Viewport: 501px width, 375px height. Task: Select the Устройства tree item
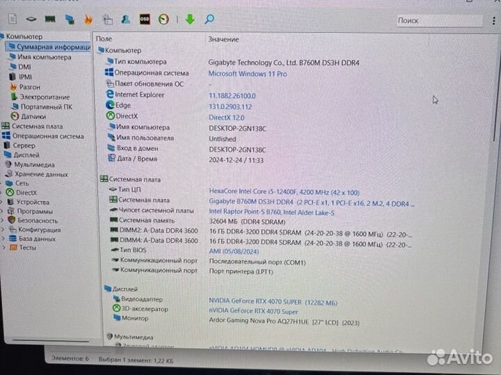28,202
